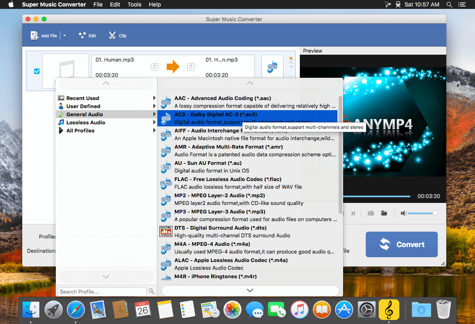Choose the AU Sun format icon
The width and height of the screenshot is (475, 324).
166,167
